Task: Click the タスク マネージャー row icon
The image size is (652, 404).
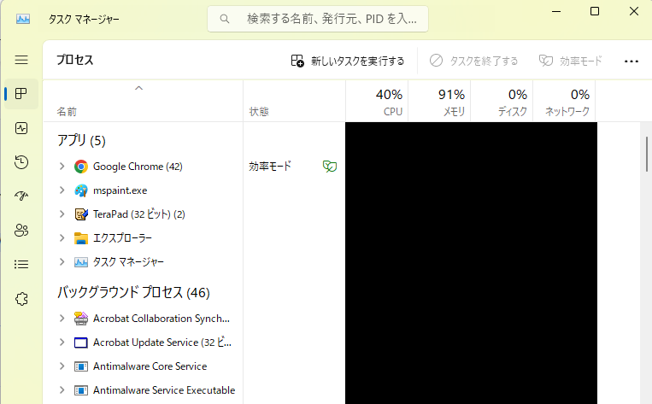Action: click(x=81, y=262)
